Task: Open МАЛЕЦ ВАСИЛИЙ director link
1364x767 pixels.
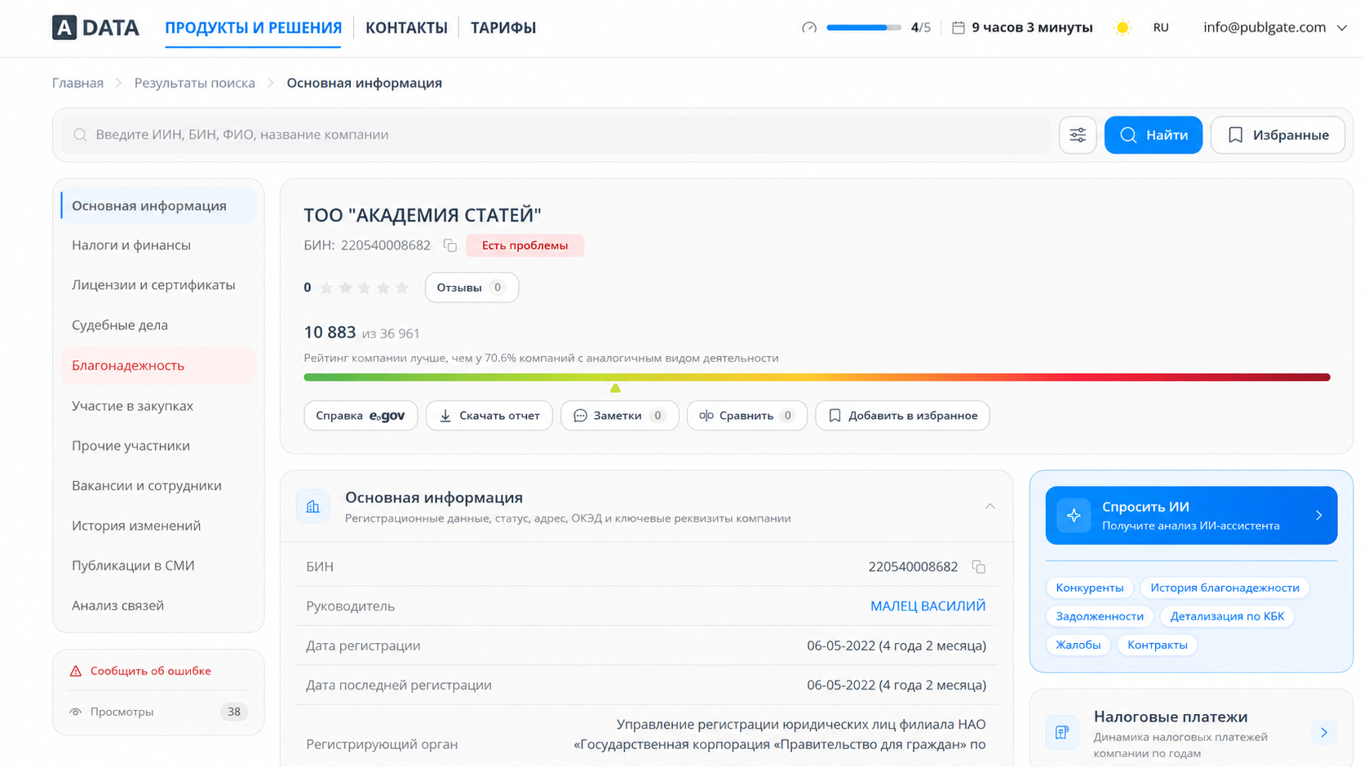Action: tap(928, 606)
